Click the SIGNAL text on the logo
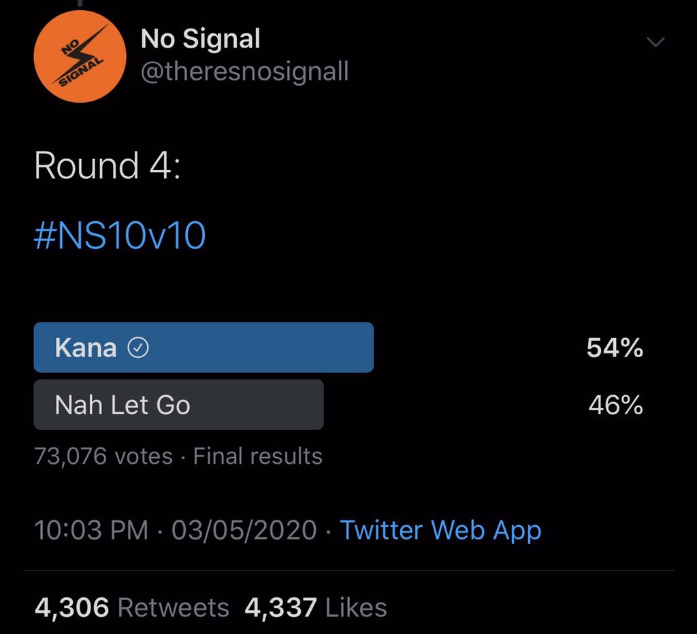The height and width of the screenshot is (634, 697). coord(81,72)
